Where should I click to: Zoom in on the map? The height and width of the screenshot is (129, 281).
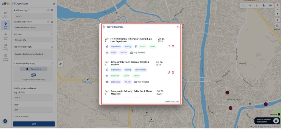click(277, 5)
